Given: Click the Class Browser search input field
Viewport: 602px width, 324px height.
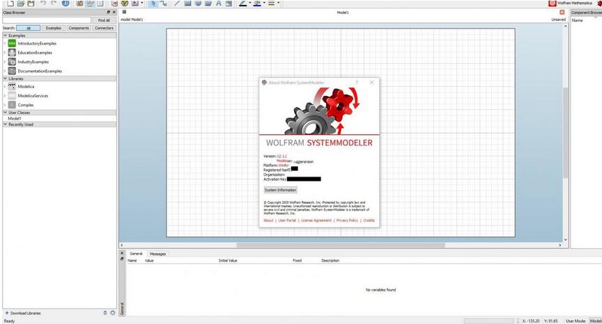Looking at the screenshot, I should pos(47,20).
